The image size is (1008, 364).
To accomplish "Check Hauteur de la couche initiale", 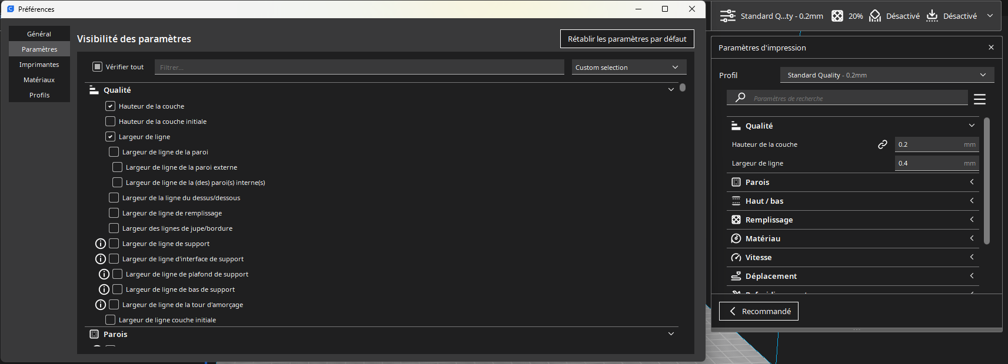I will tap(110, 122).
